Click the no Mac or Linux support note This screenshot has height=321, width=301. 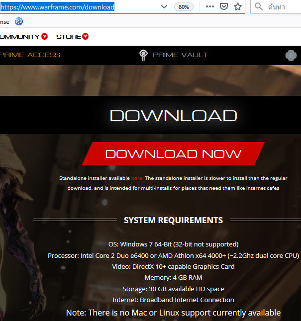coord(173,313)
